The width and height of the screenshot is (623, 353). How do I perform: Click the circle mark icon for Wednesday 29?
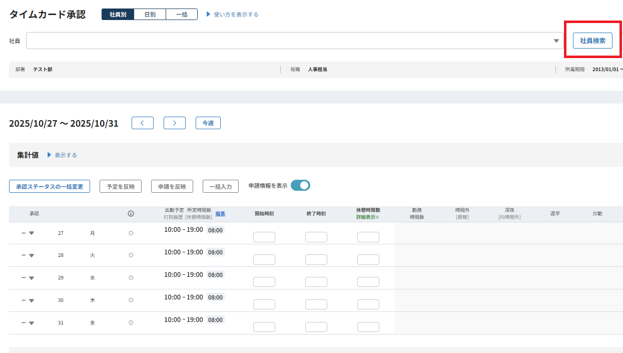131,278
